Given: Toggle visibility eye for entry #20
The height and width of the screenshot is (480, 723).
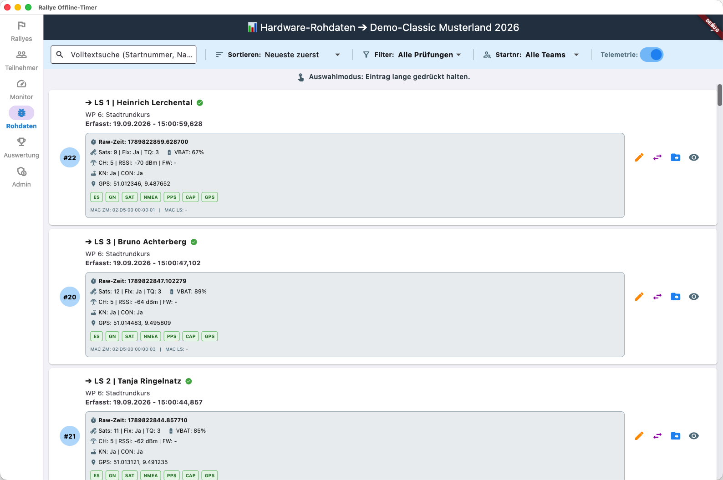Looking at the screenshot, I should (x=694, y=297).
